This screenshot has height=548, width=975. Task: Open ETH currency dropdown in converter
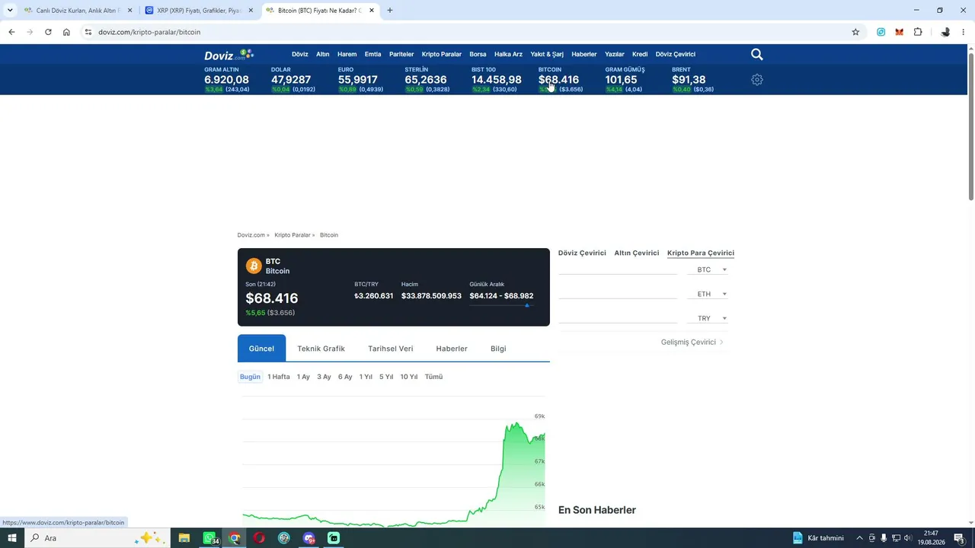712,294
